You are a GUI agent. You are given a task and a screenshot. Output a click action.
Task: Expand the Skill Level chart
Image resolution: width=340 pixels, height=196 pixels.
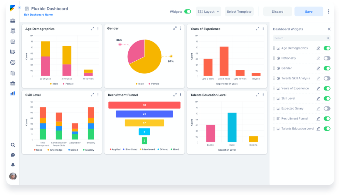pos(92,95)
